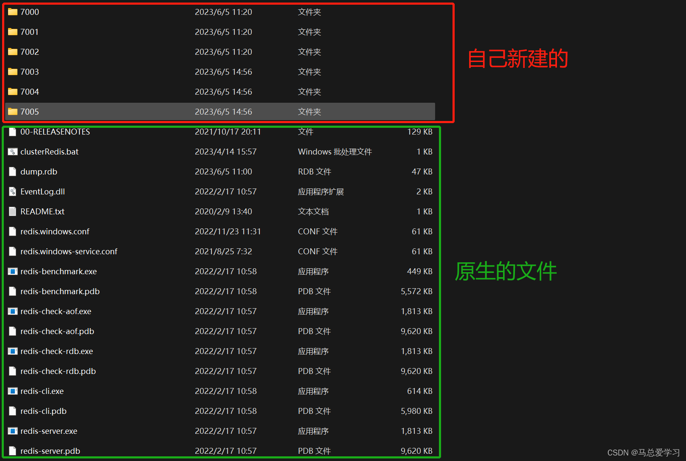The height and width of the screenshot is (461, 686).
Task: Select the file name redis-check-aof.exe
Action: coord(56,311)
